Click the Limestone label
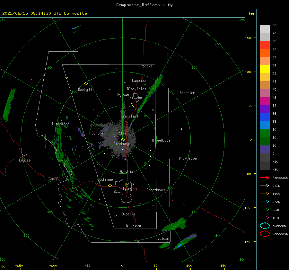The image size is (289, 270). click(61, 124)
